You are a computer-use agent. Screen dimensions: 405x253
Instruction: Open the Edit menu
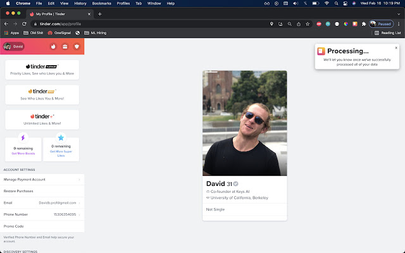51,3
